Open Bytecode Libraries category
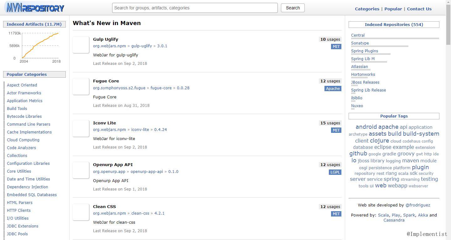 click(24, 116)
